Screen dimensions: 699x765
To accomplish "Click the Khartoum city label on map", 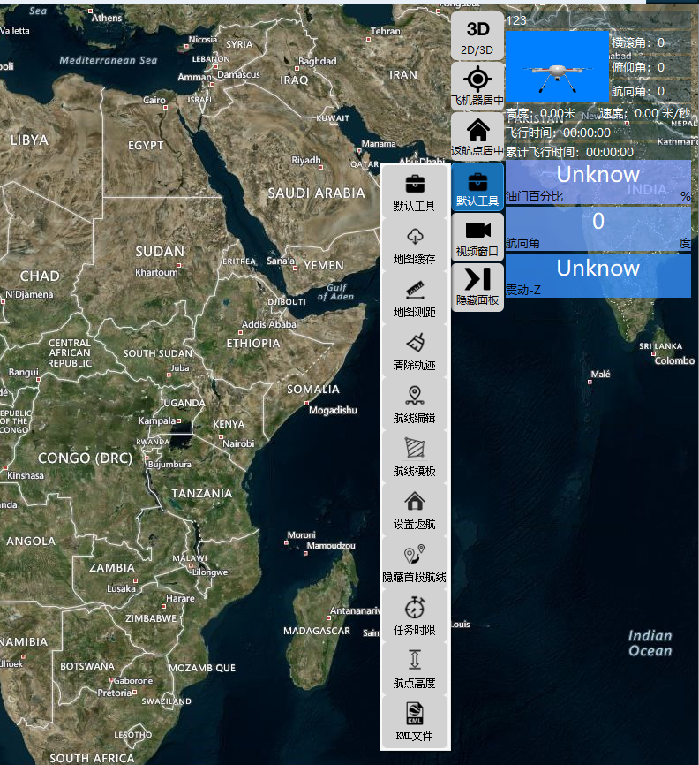I will click(156, 272).
